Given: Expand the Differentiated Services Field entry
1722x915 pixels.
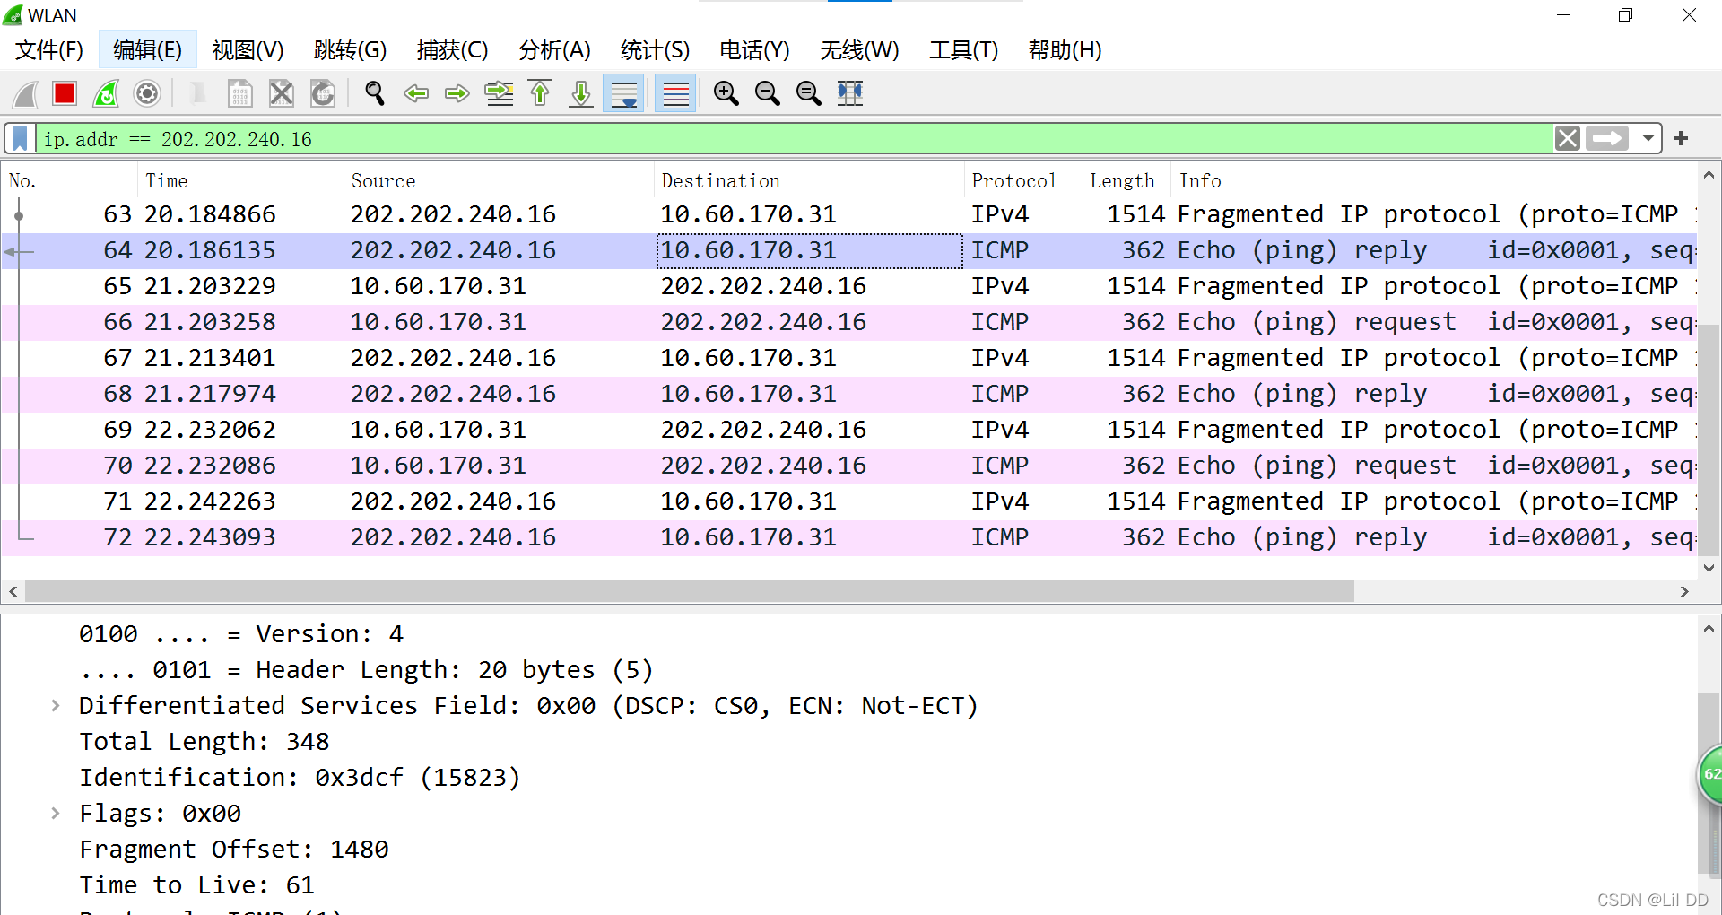Looking at the screenshot, I should (x=56, y=706).
